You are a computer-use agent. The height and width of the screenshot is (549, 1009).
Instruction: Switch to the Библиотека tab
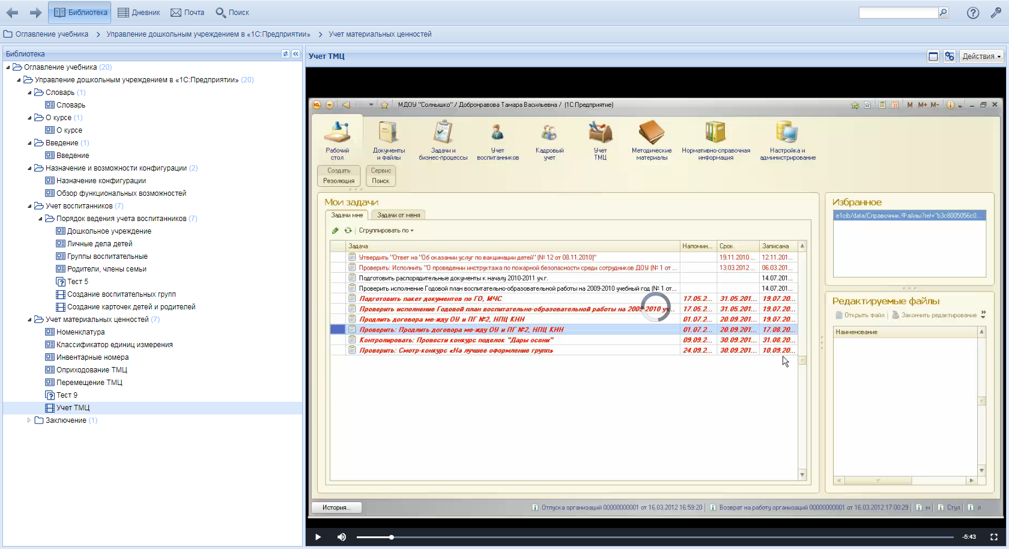[80, 13]
